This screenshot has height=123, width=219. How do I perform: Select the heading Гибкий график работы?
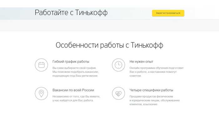pos(71,62)
